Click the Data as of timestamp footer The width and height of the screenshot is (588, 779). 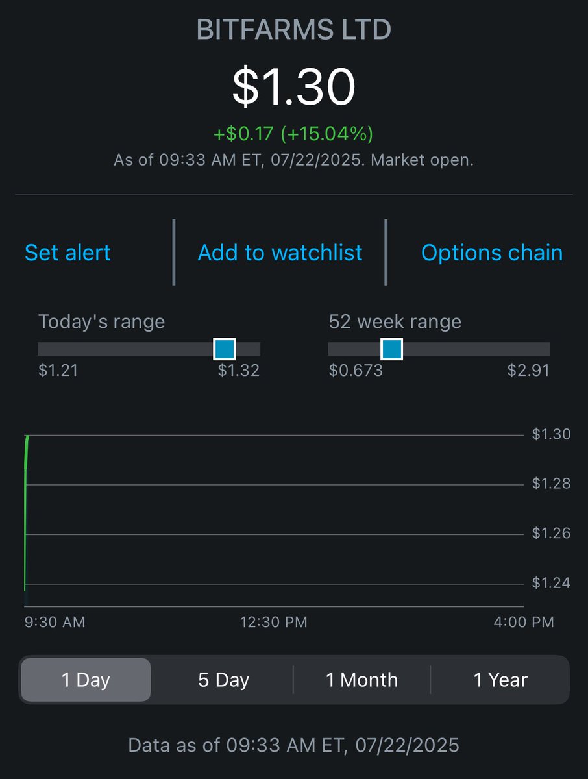pos(294,745)
